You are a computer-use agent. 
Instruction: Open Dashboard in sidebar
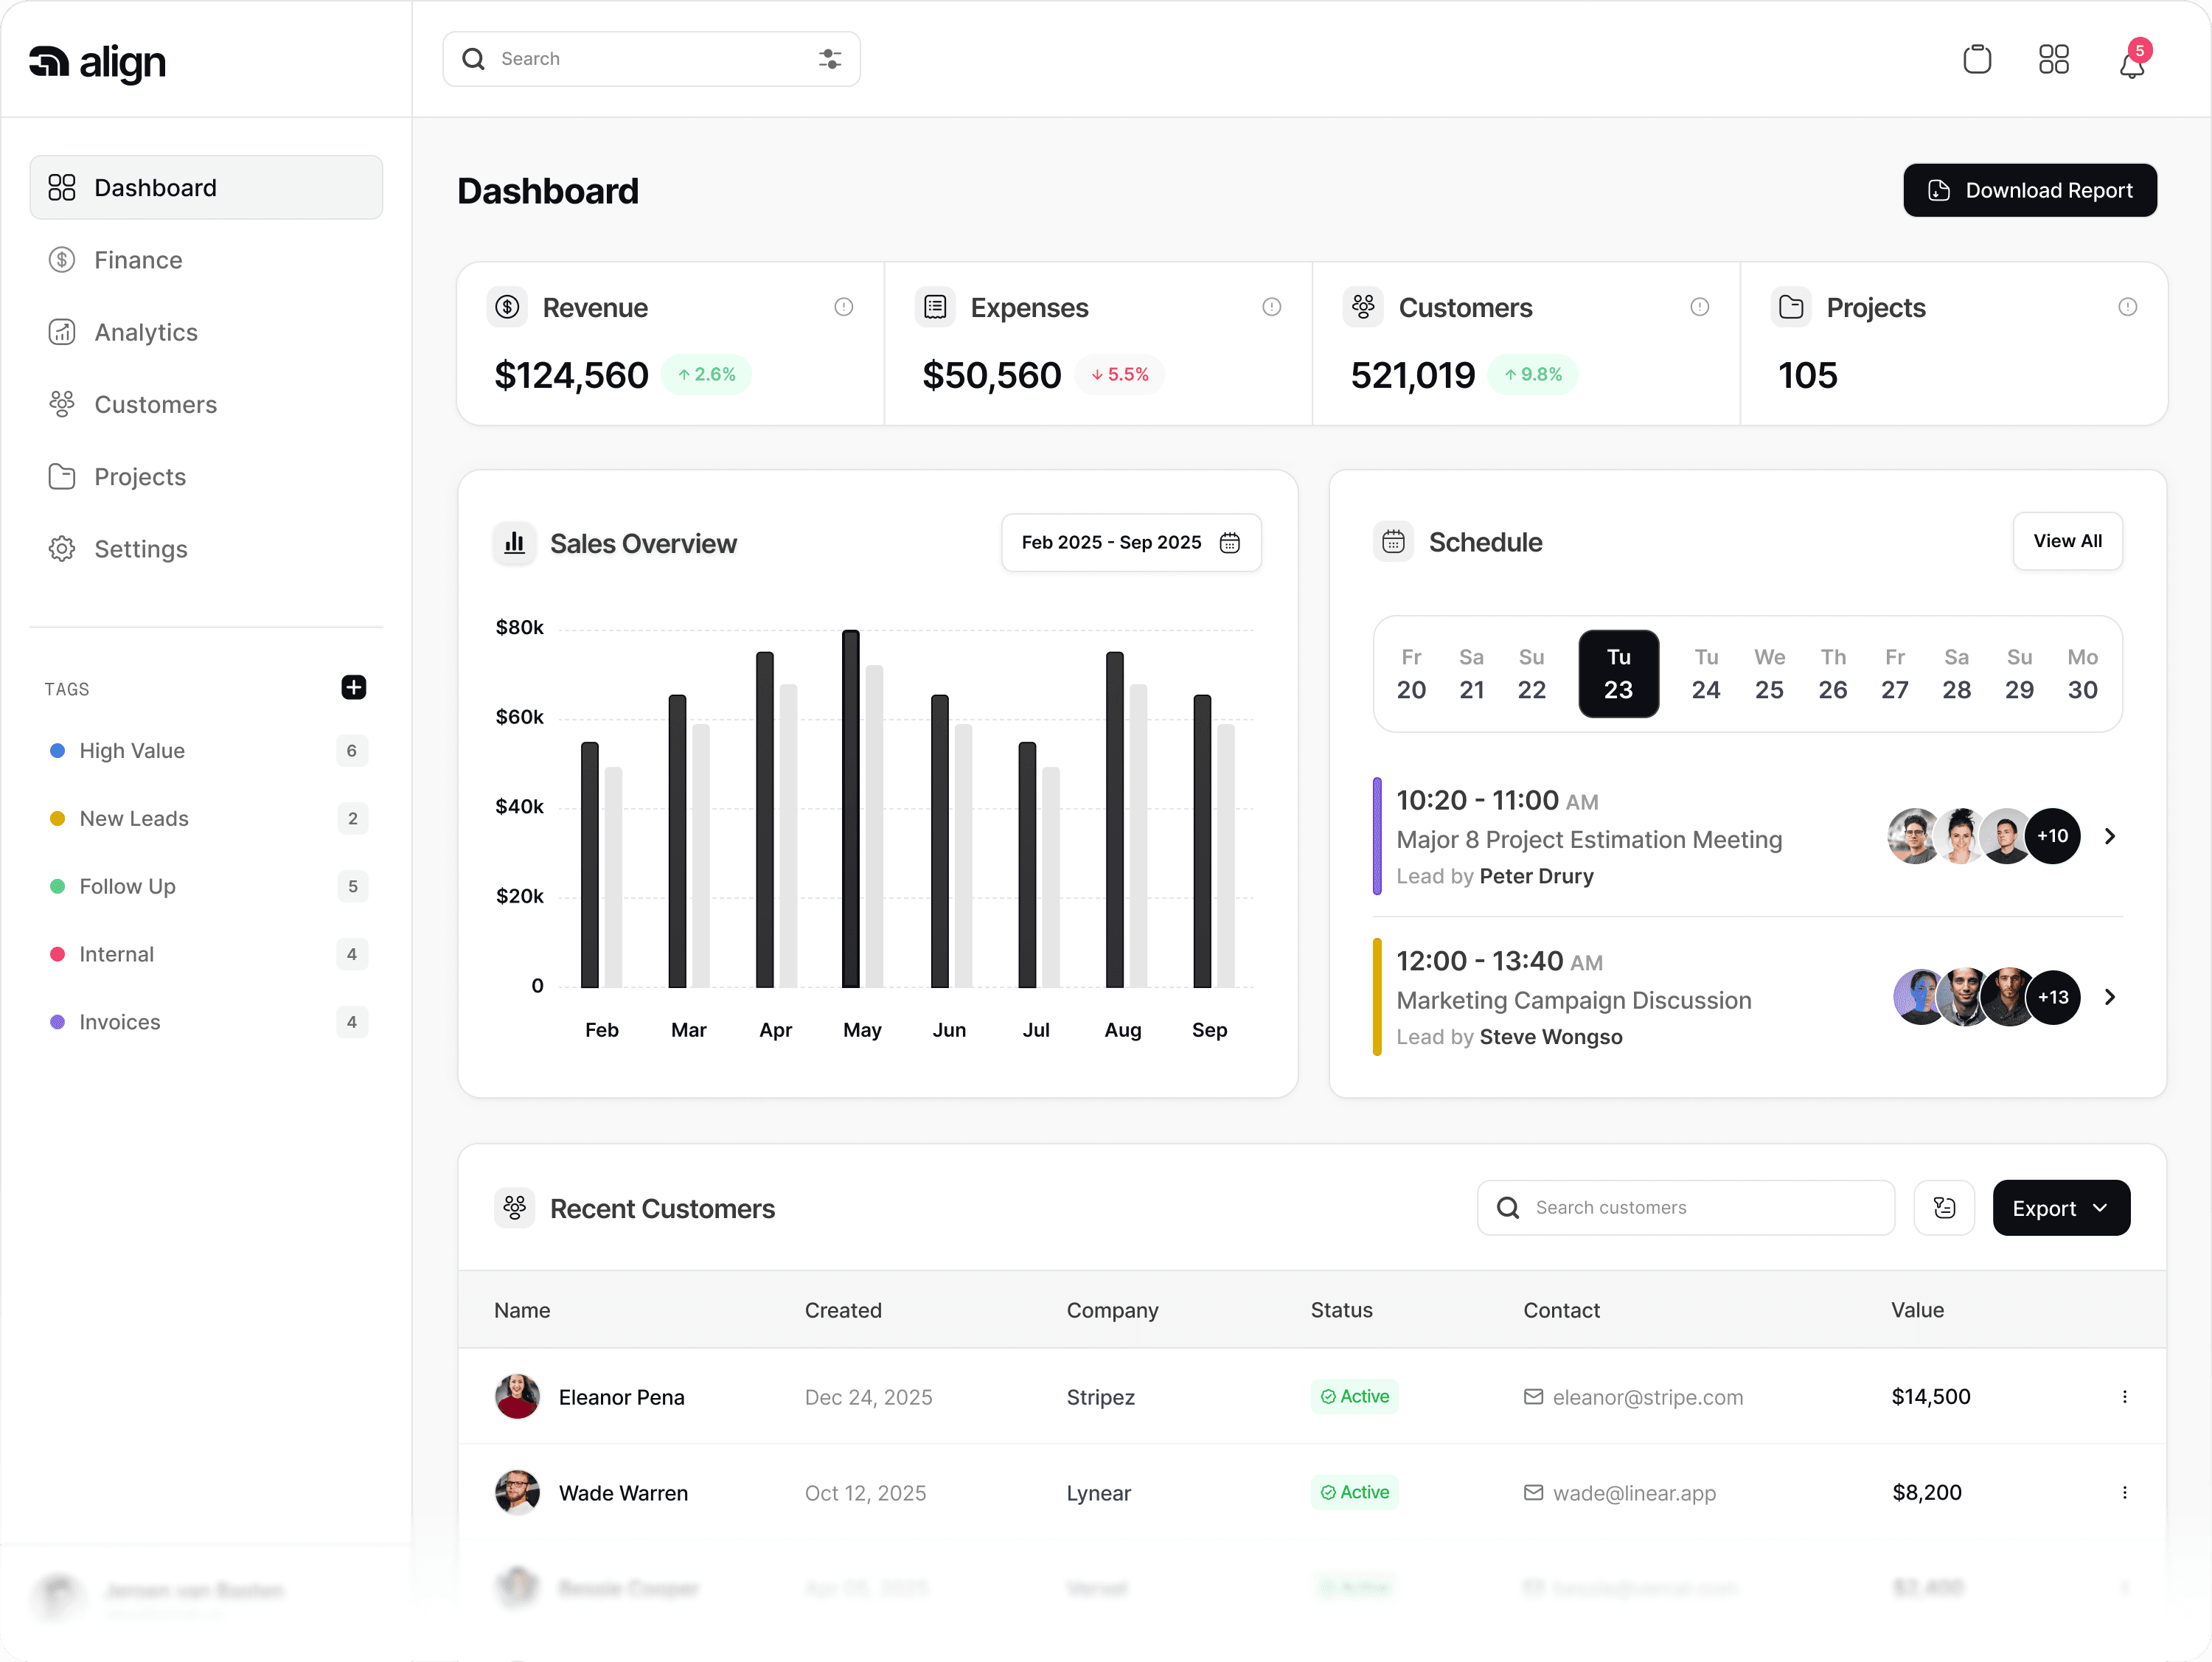206,188
